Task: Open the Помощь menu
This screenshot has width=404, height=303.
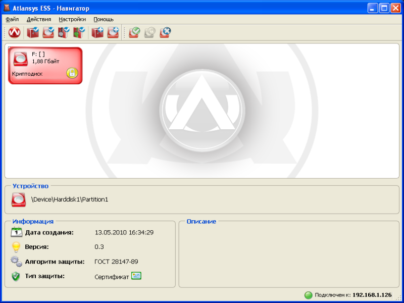Action: [104, 19]
